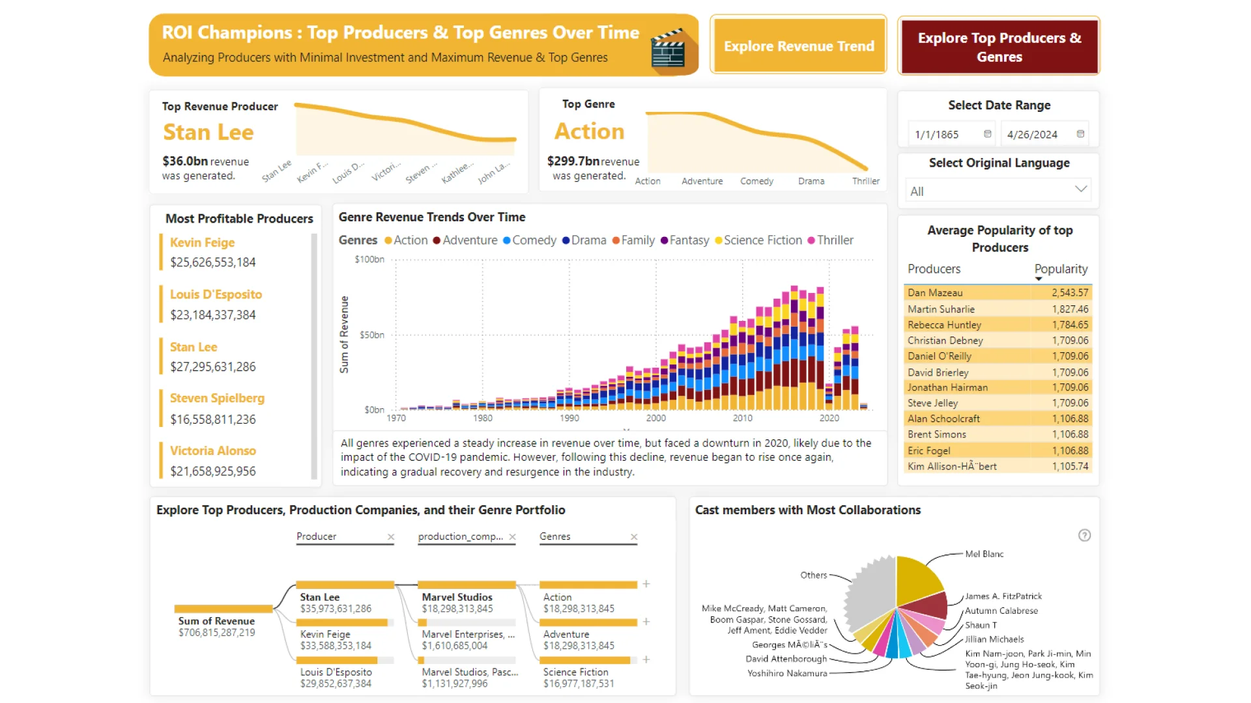This screenshot has width=1251, height=703.
Task: Toggle Family genre in chart legend
Action: (633, 240)
